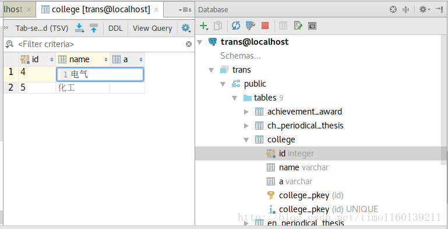Select row number 1 in the grid

pos(11,74)
